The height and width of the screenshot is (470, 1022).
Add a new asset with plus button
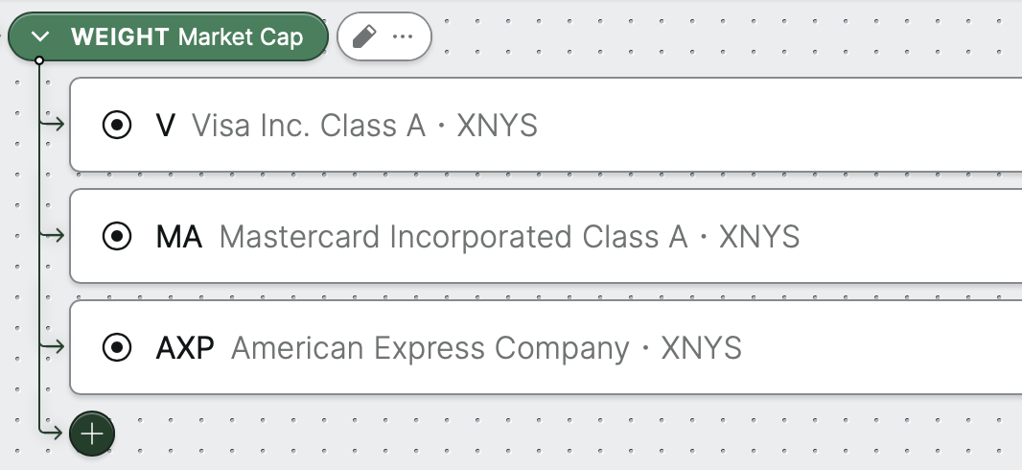92,434
